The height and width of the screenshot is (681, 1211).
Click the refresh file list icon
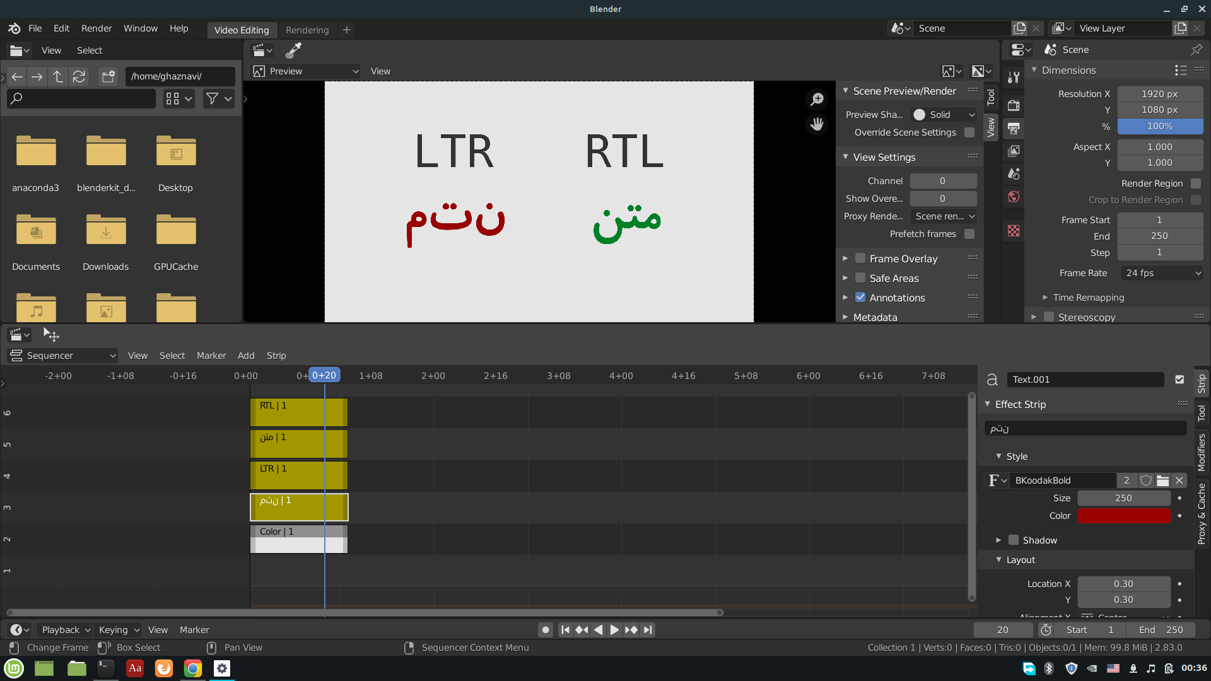[79, 76]
